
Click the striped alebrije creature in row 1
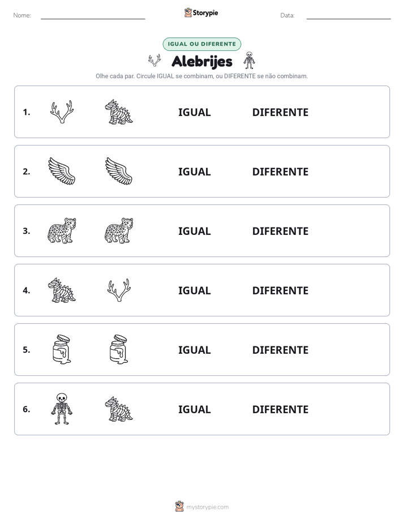click(119, 112)
